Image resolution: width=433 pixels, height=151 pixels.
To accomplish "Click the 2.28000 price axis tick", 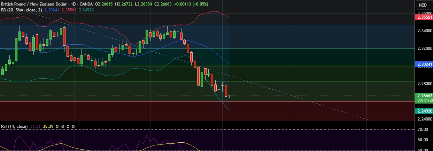I will (x=425, y=84).
